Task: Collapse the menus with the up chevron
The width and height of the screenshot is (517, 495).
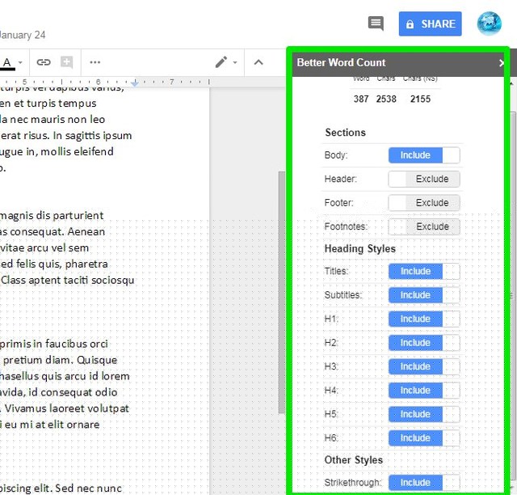Action: tap(258, 62)
